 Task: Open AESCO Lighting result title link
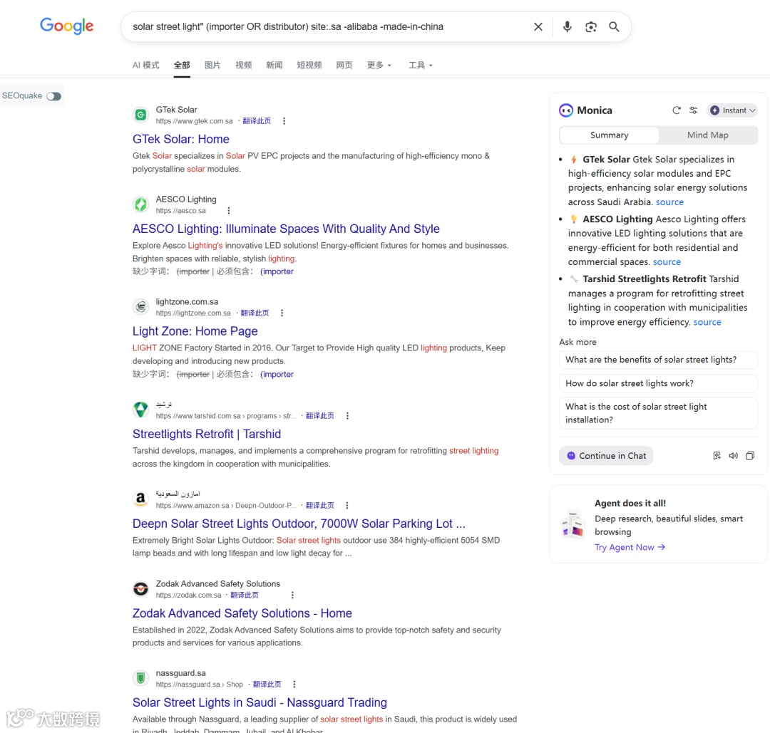click(286, 229)
